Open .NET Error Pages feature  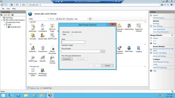tap(52, 28)
